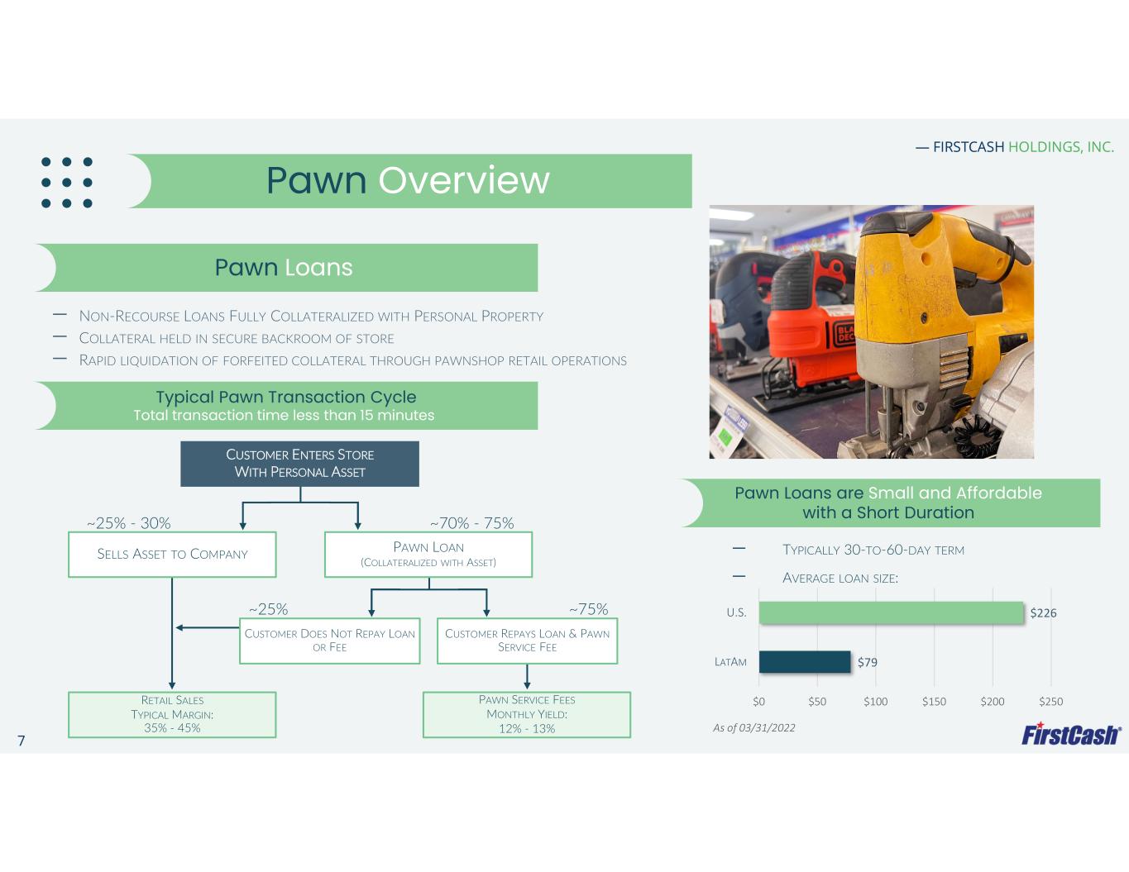Click the nine-dot grid icon
Image resolution: width=1129 pixels, height=872 pixels.
coord(67,183)
